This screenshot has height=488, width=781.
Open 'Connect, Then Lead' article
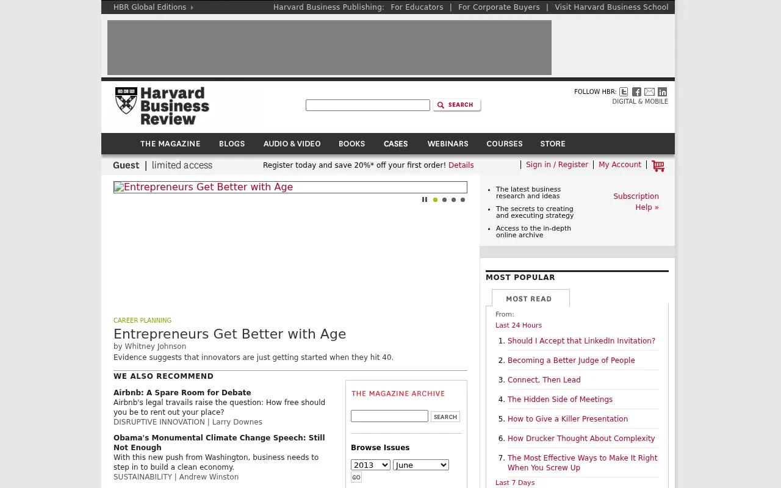click(544, 380)
